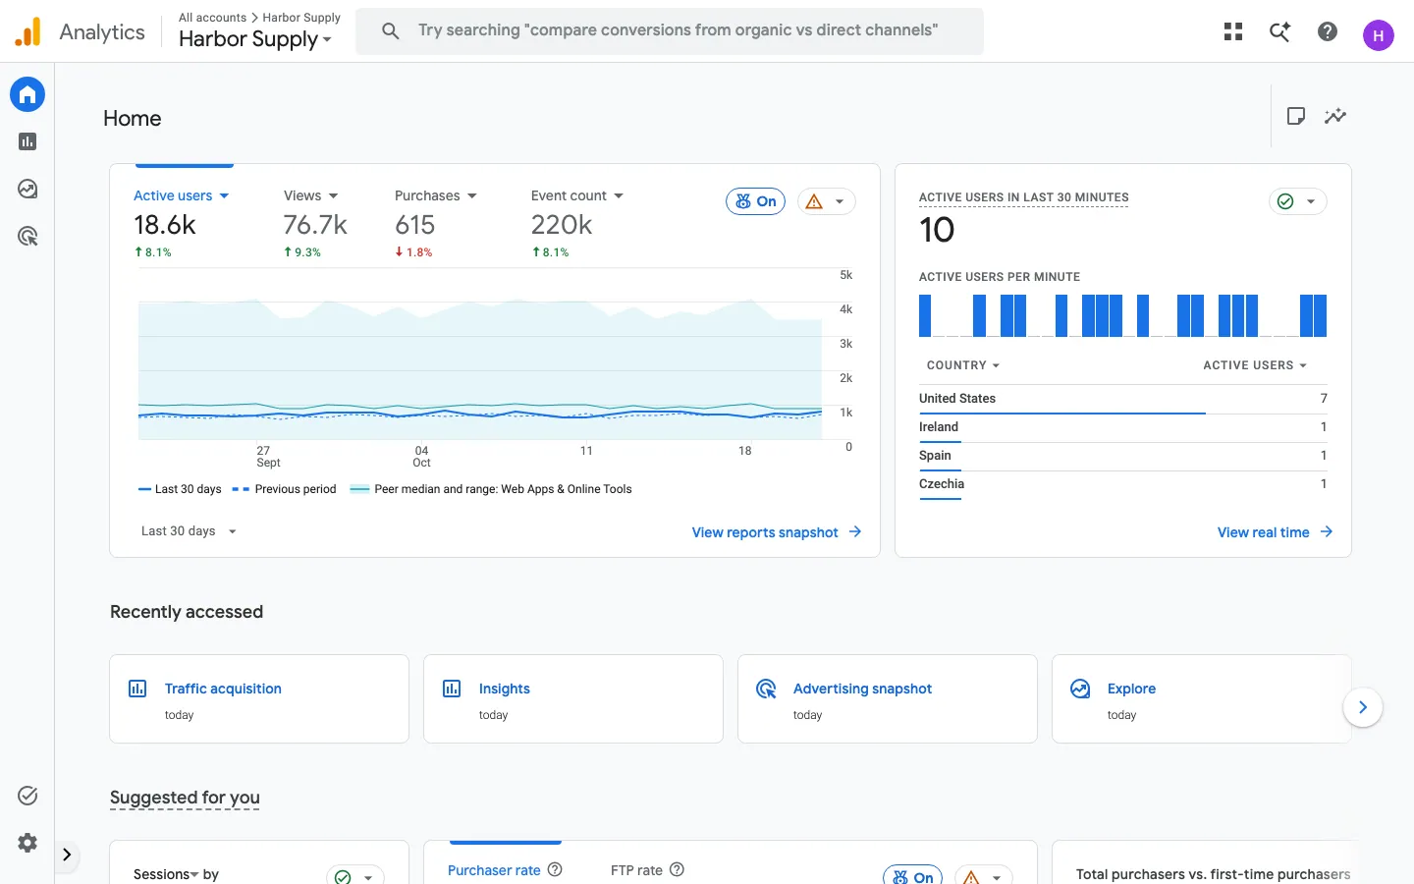Click the FTP rate help icon

point(677,869)
